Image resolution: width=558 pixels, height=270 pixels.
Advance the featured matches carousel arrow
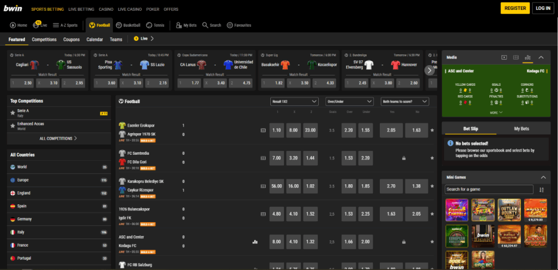429,70
